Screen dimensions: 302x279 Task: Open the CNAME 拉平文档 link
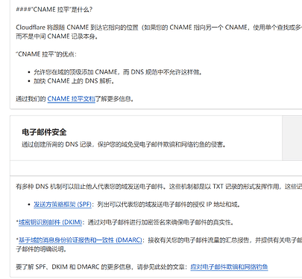coord(71,99)
